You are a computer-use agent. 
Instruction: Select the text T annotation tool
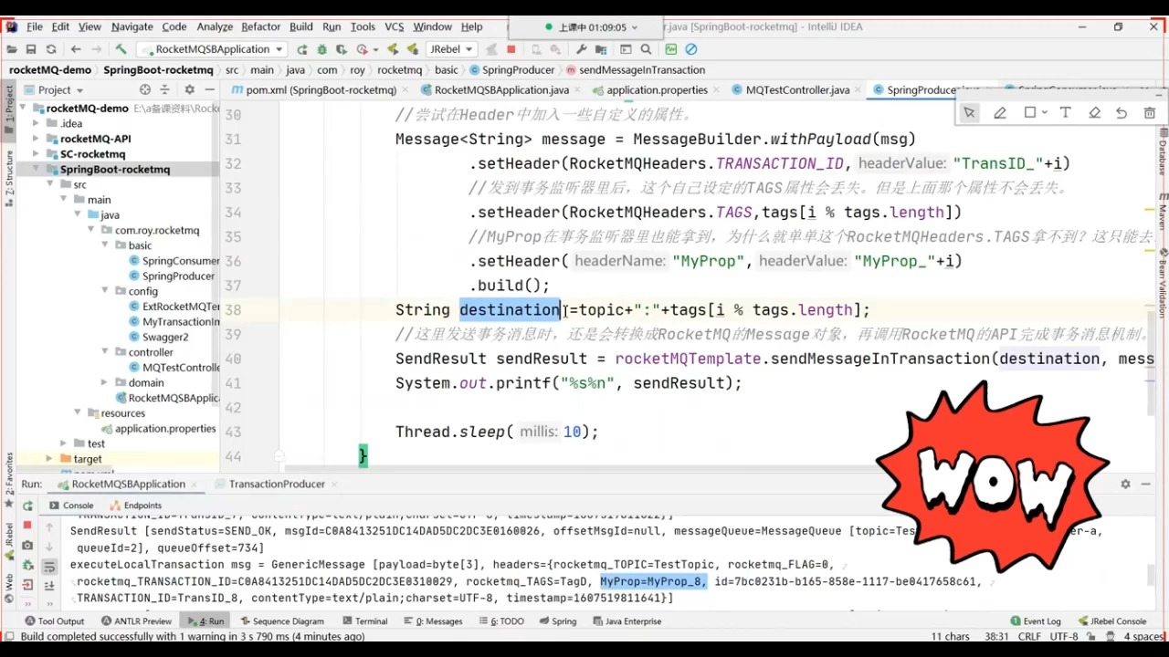click(x=1065, y=113)
